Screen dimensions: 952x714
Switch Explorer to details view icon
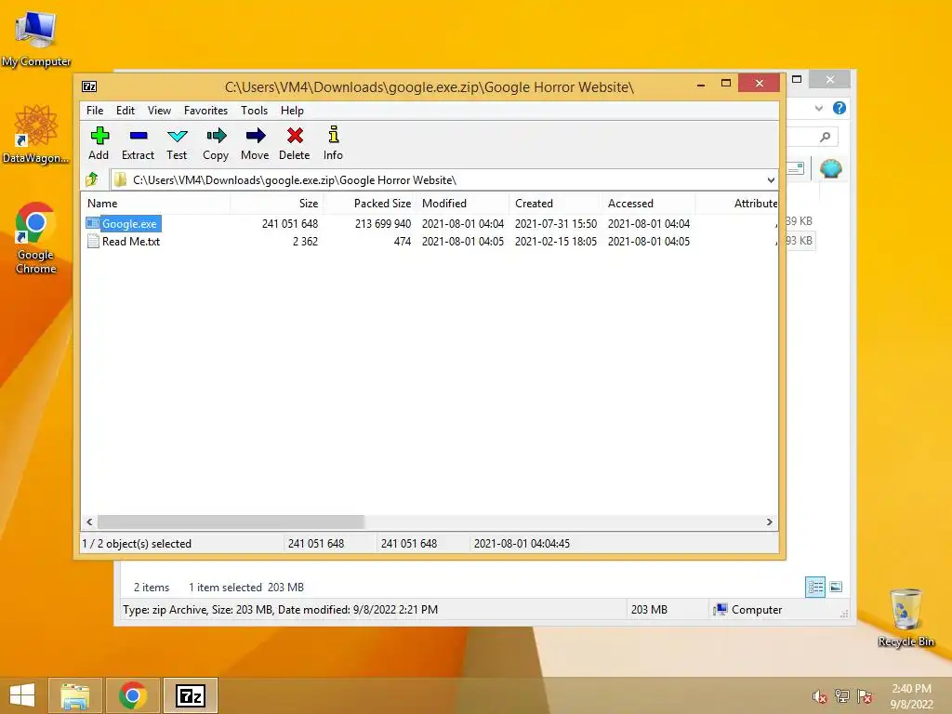click(x=815, y=587)
